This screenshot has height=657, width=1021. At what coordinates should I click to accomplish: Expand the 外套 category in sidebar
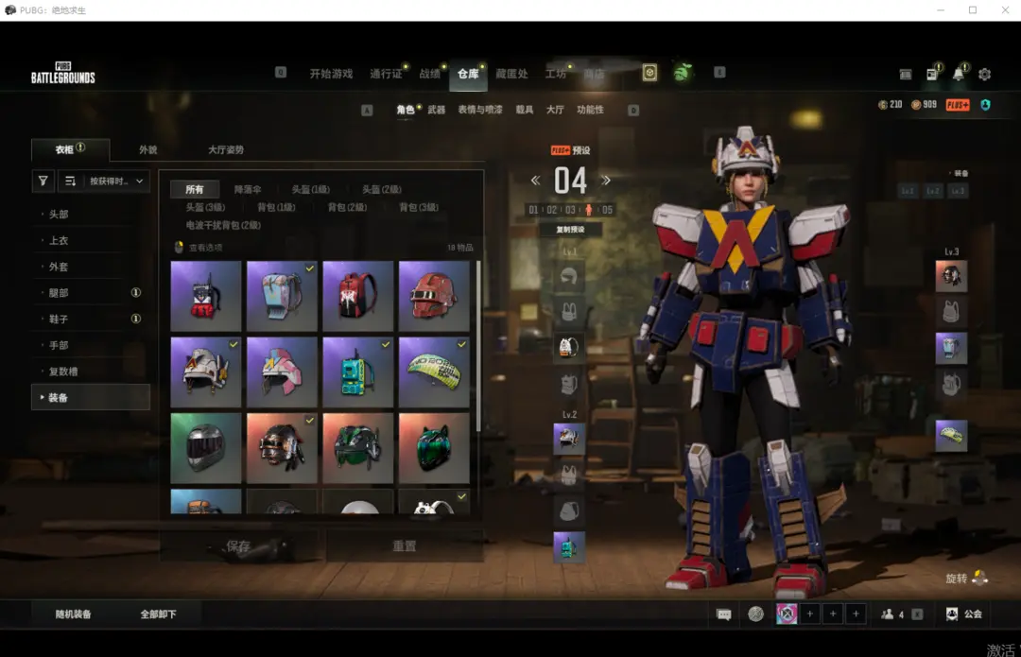click(x=91, y=267)
